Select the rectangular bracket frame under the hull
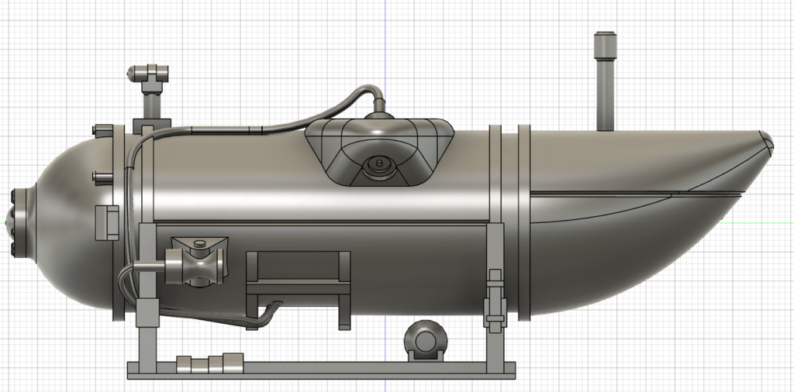 [298, 289]
